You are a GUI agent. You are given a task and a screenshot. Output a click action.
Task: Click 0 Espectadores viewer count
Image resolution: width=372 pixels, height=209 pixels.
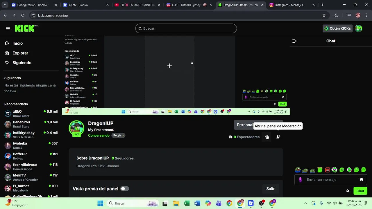(244, 137)
